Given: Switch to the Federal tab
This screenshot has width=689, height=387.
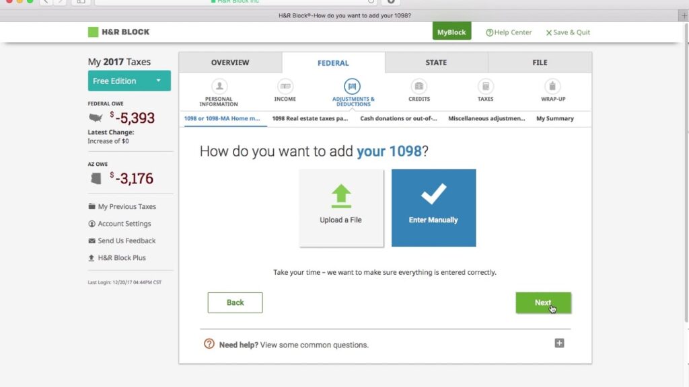Looking at the screenshot, I should [334, 62].
